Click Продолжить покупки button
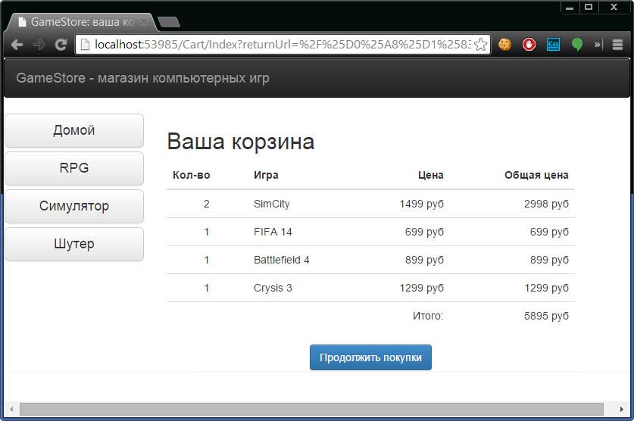 (370, 357)
